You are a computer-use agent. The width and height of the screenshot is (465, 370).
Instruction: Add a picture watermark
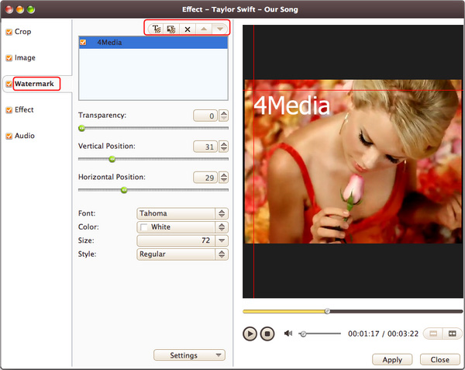click(171, 28)
